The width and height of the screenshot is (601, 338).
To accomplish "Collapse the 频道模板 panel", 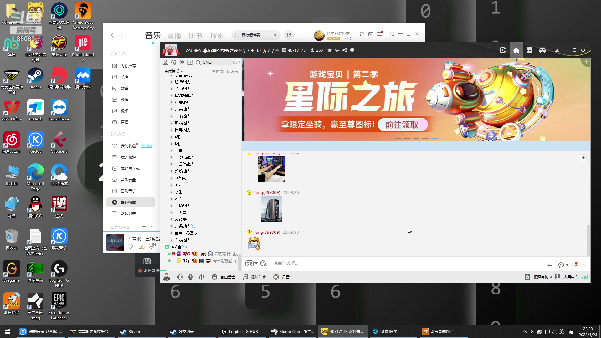I will coord(552,277).
